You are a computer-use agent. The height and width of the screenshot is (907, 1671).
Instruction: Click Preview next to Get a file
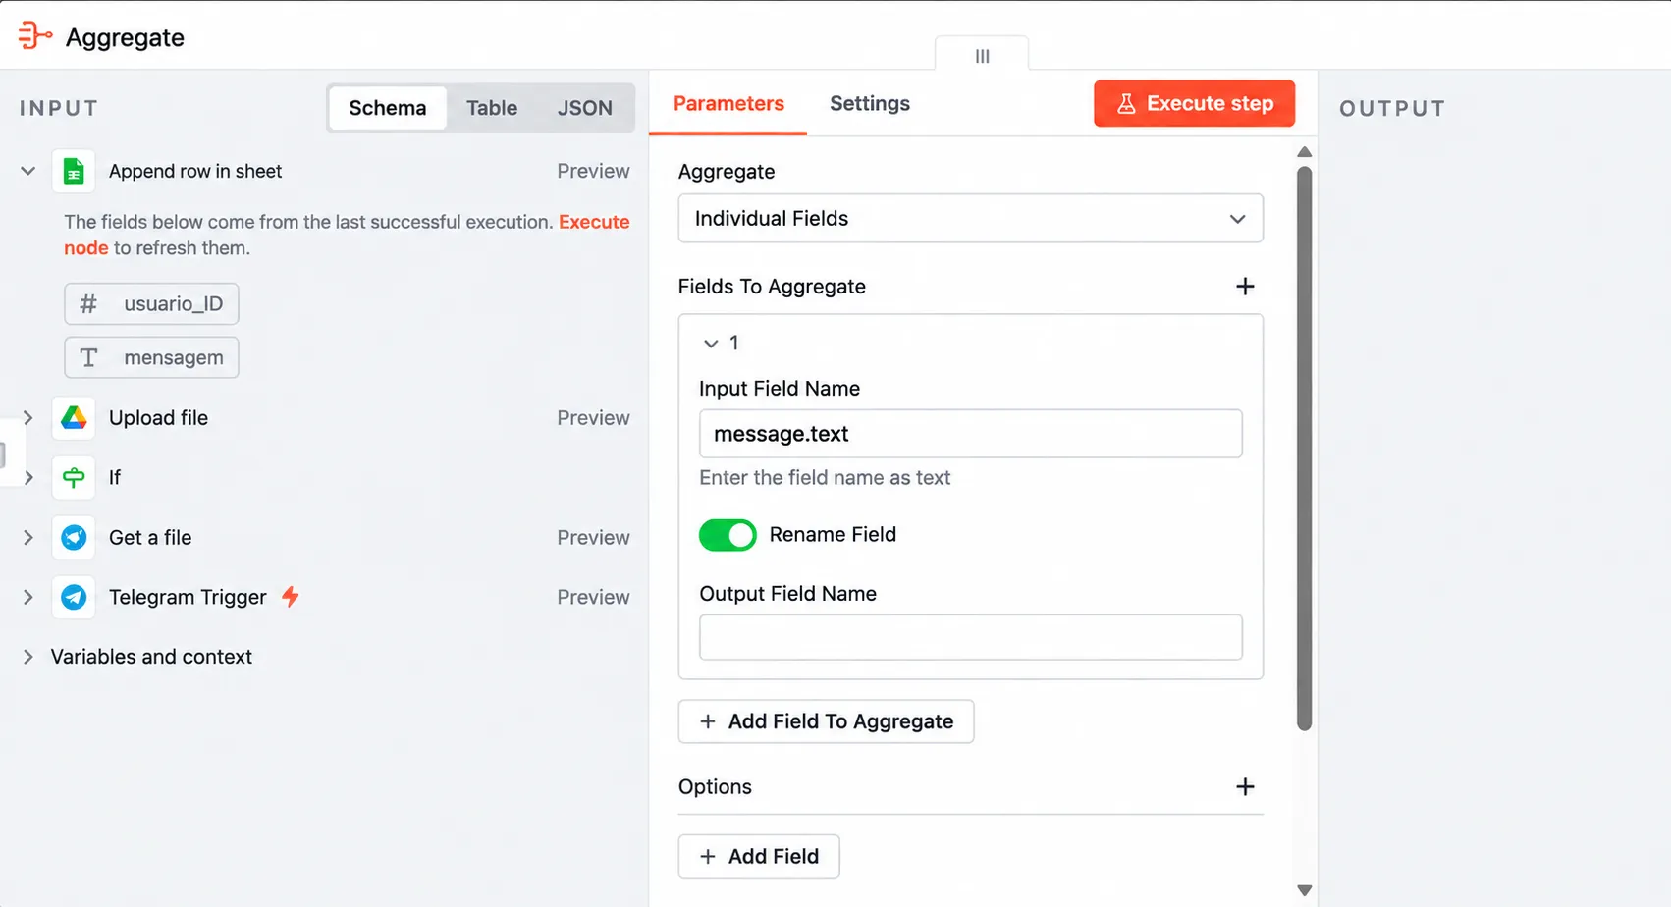pyautogui.click(x=593, y=538)
